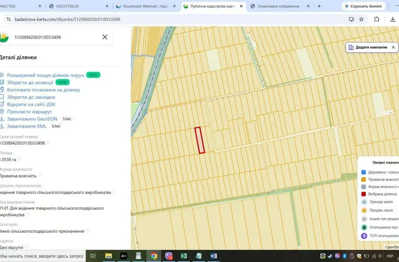Open File Explorer from taskbar
Screen dimensions: 399x262
[x=108, y=256]
